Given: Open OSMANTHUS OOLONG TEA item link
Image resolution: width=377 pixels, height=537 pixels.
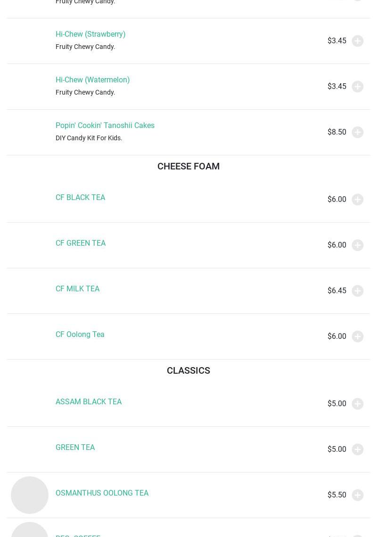Looking at the screenshot, I should pyautogui.click(x=102, y=493).
